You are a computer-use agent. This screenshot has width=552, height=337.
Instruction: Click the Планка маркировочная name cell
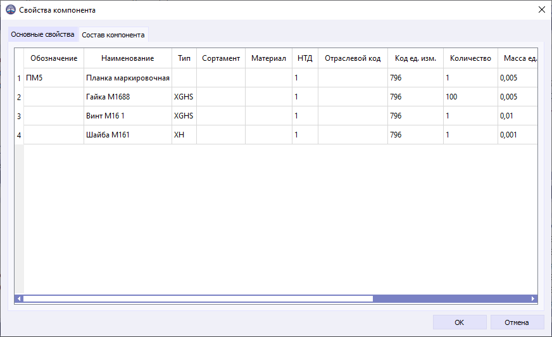click(128, 78)
